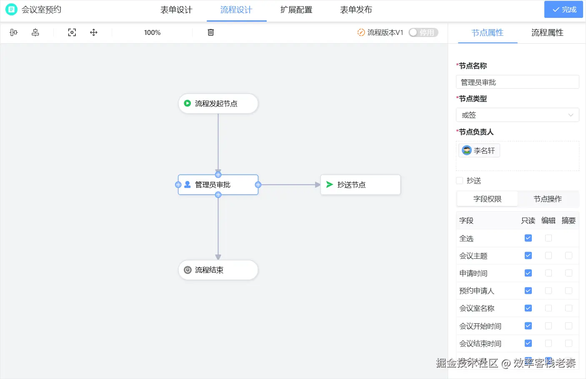The width and height of the screenshot is (586, 379).
Task: Check 会议室名称 edit checkbox
Action: pos(548,308)
